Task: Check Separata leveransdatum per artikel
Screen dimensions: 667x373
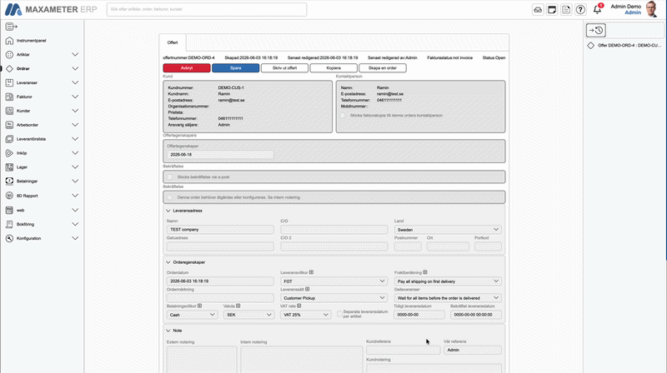Action: coord(340,314)
